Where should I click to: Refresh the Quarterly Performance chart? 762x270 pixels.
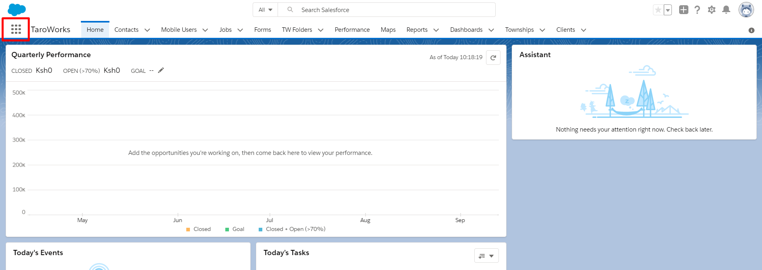493,58
